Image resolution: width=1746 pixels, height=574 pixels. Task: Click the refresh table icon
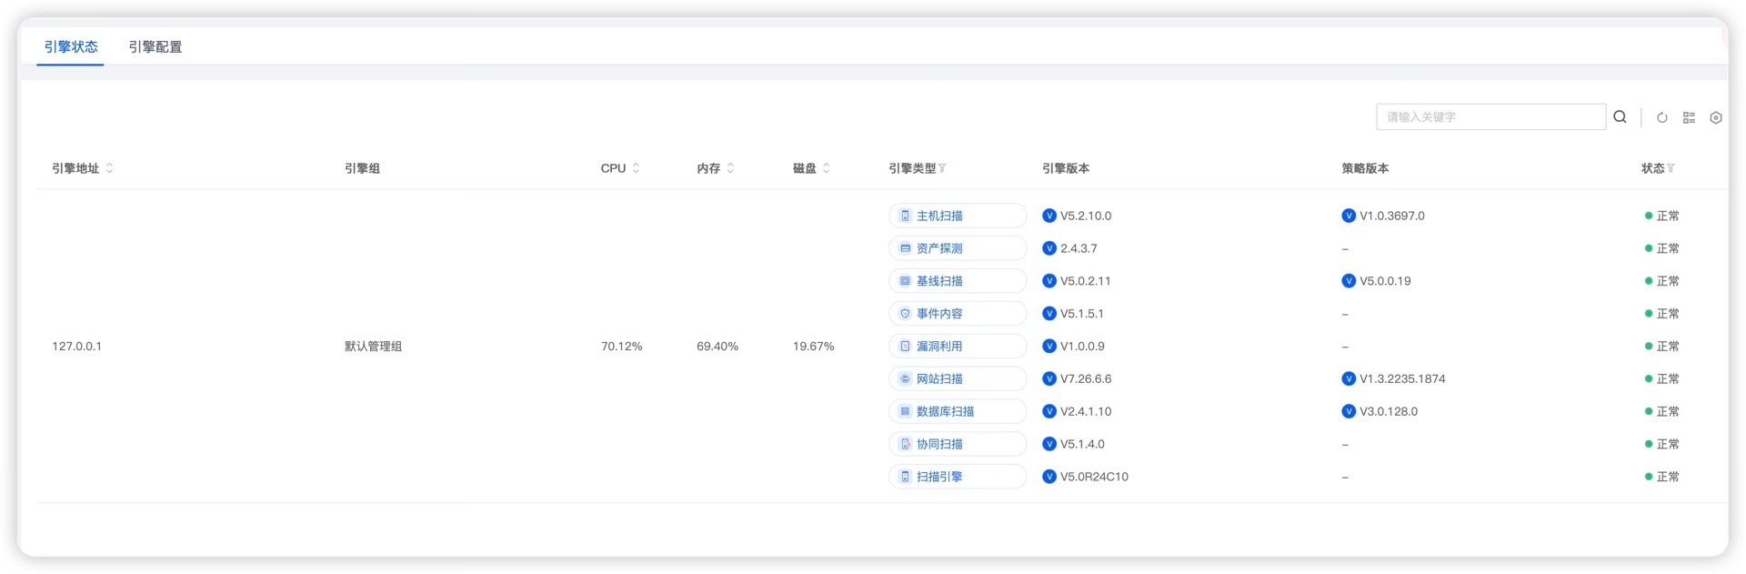(1661, 118)
